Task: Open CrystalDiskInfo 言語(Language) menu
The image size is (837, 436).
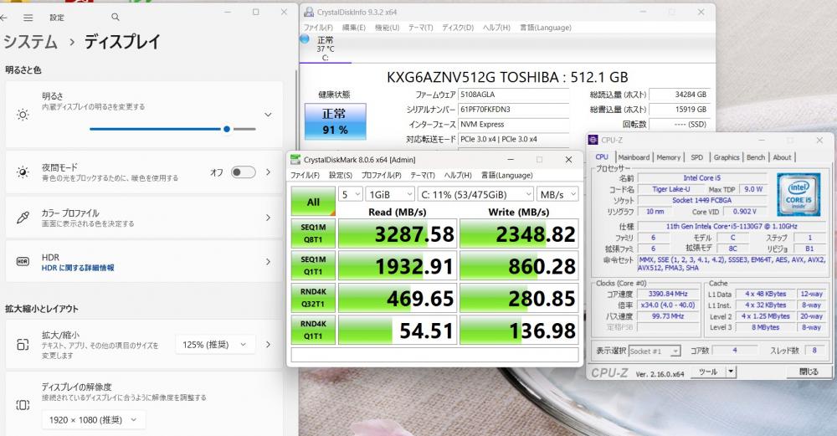Action: [546, 28]
